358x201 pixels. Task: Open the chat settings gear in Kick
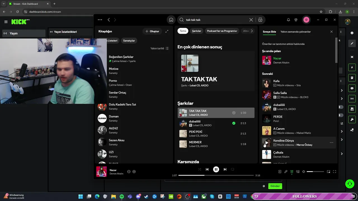263,186
